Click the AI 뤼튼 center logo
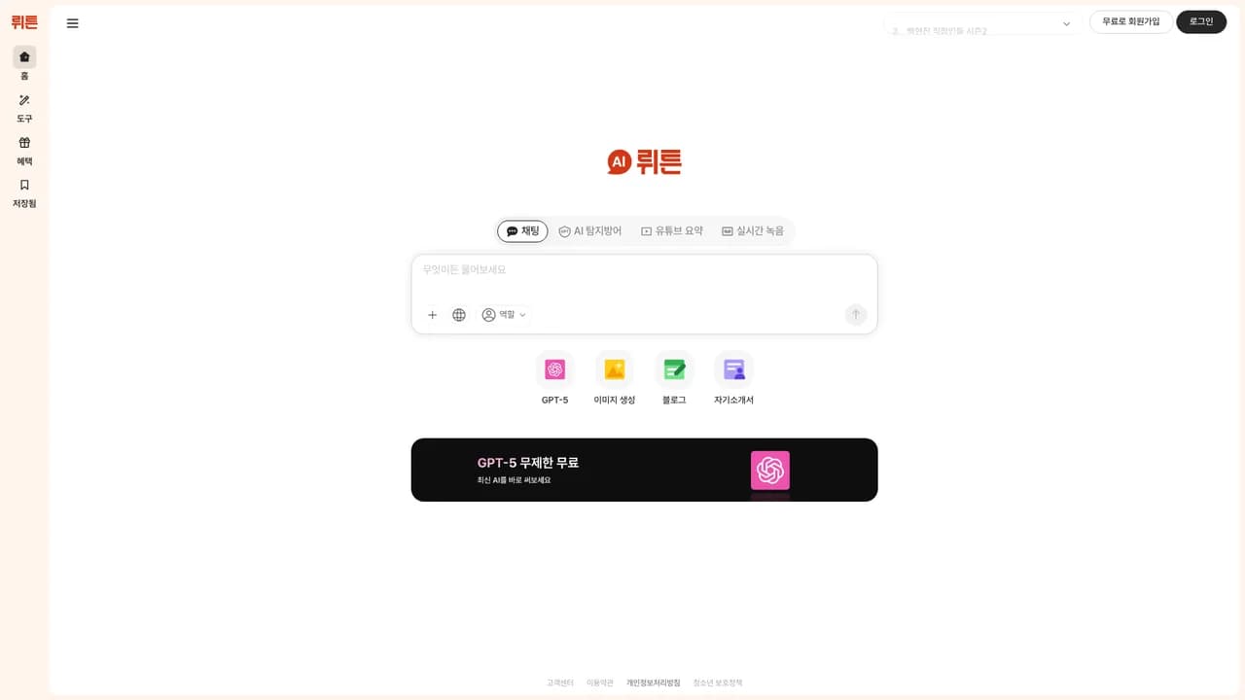 644,161
